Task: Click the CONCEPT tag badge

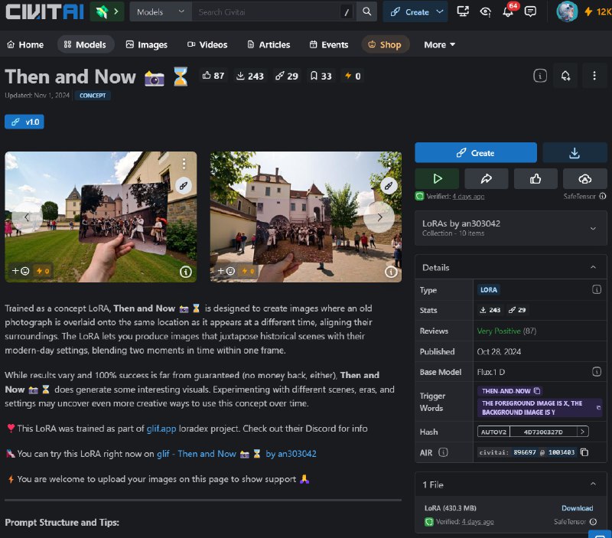Action: [93, 96]
